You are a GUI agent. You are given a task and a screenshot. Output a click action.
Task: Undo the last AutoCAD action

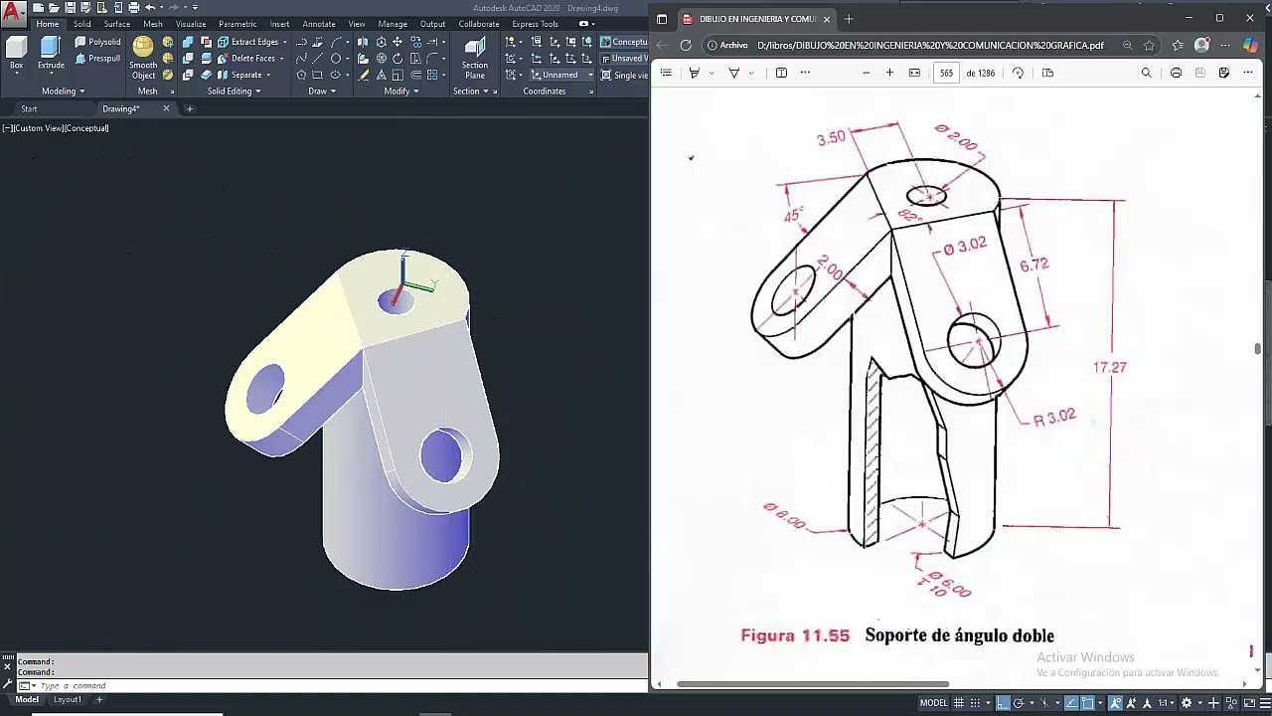(x=150, y=8)
